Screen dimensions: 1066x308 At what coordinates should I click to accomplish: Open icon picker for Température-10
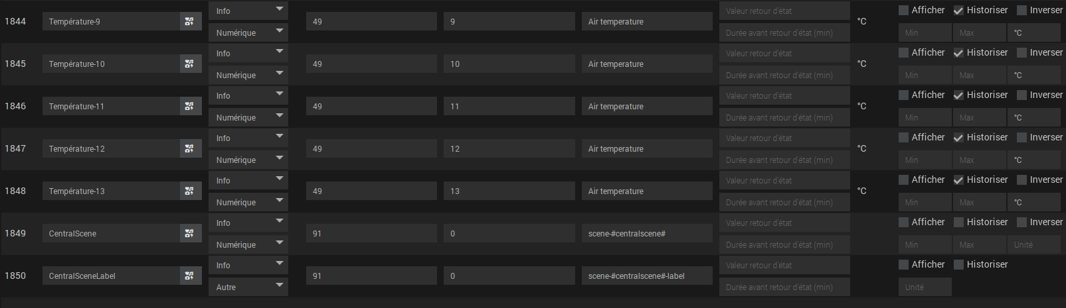pos(190,64)
